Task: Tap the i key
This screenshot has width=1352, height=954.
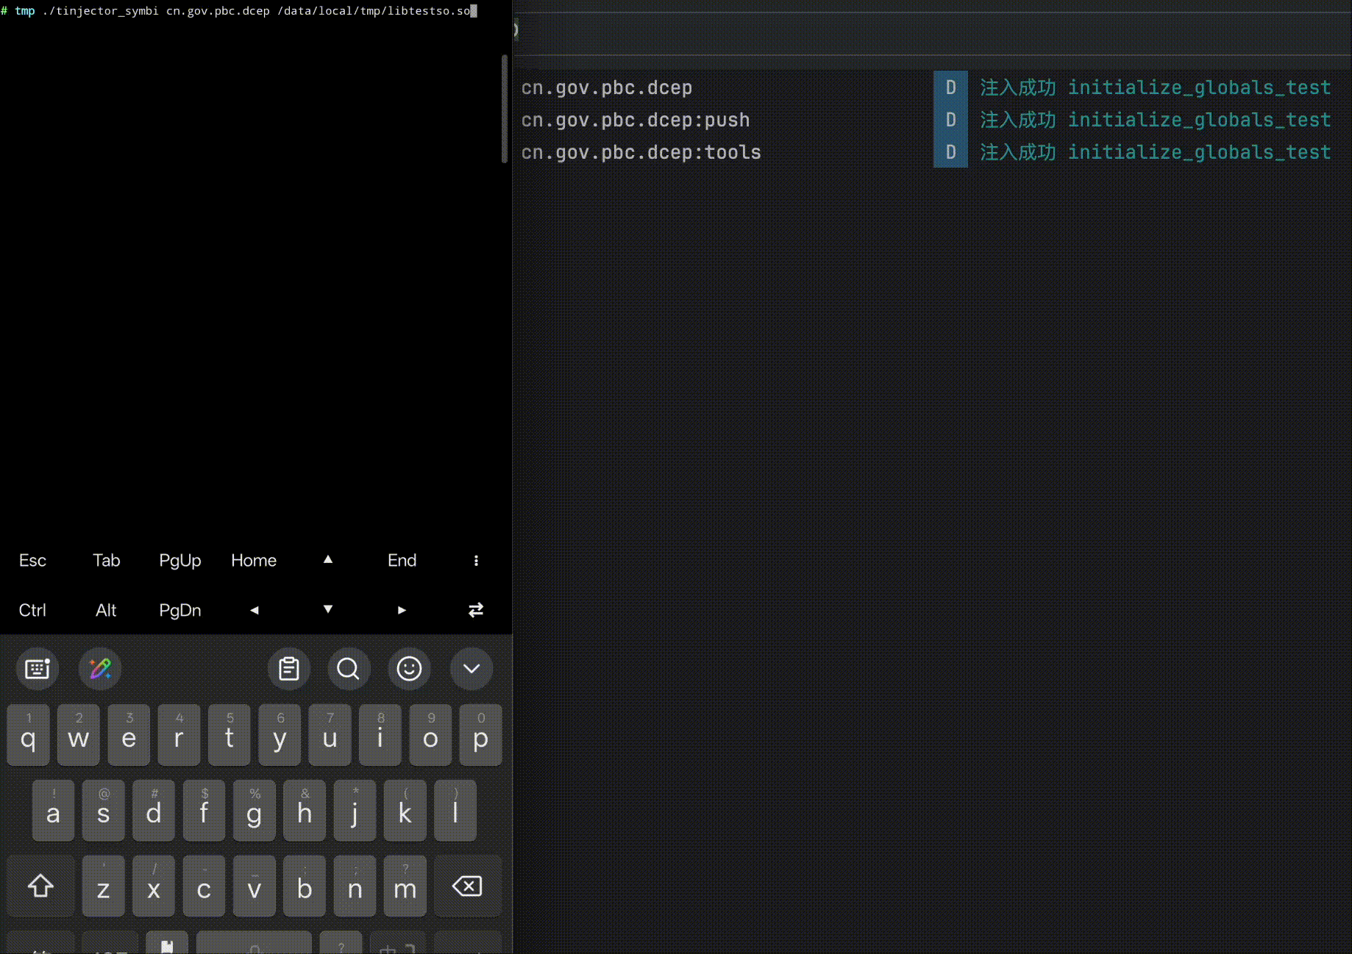Action: pos(380,735)
